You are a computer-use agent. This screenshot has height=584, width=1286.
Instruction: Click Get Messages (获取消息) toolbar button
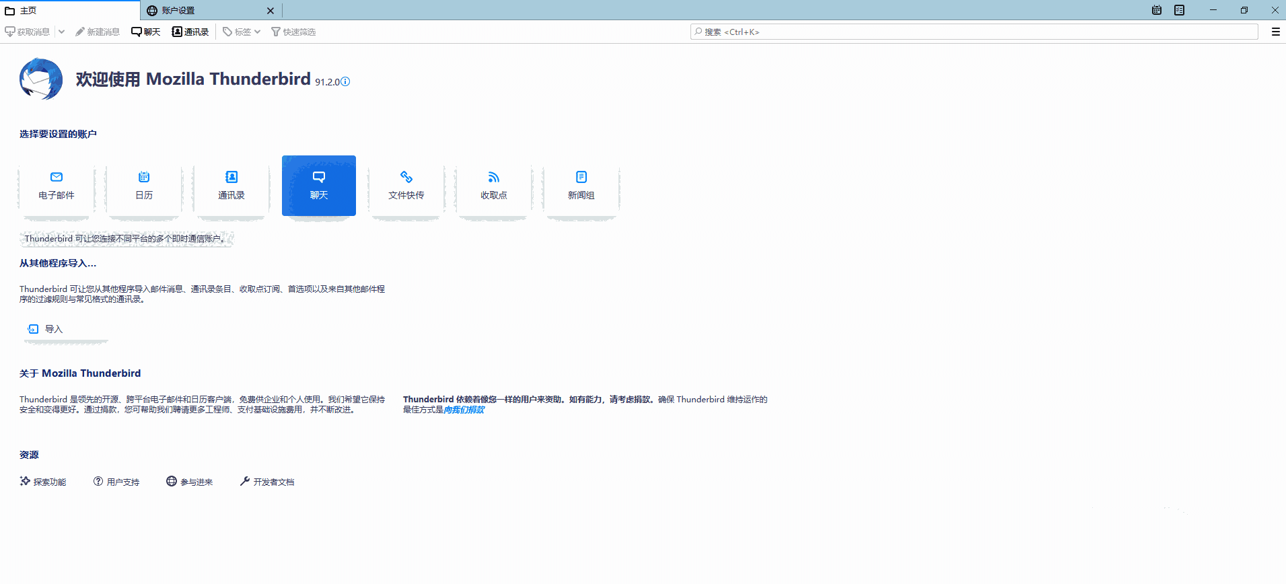(x=28, y=32)
